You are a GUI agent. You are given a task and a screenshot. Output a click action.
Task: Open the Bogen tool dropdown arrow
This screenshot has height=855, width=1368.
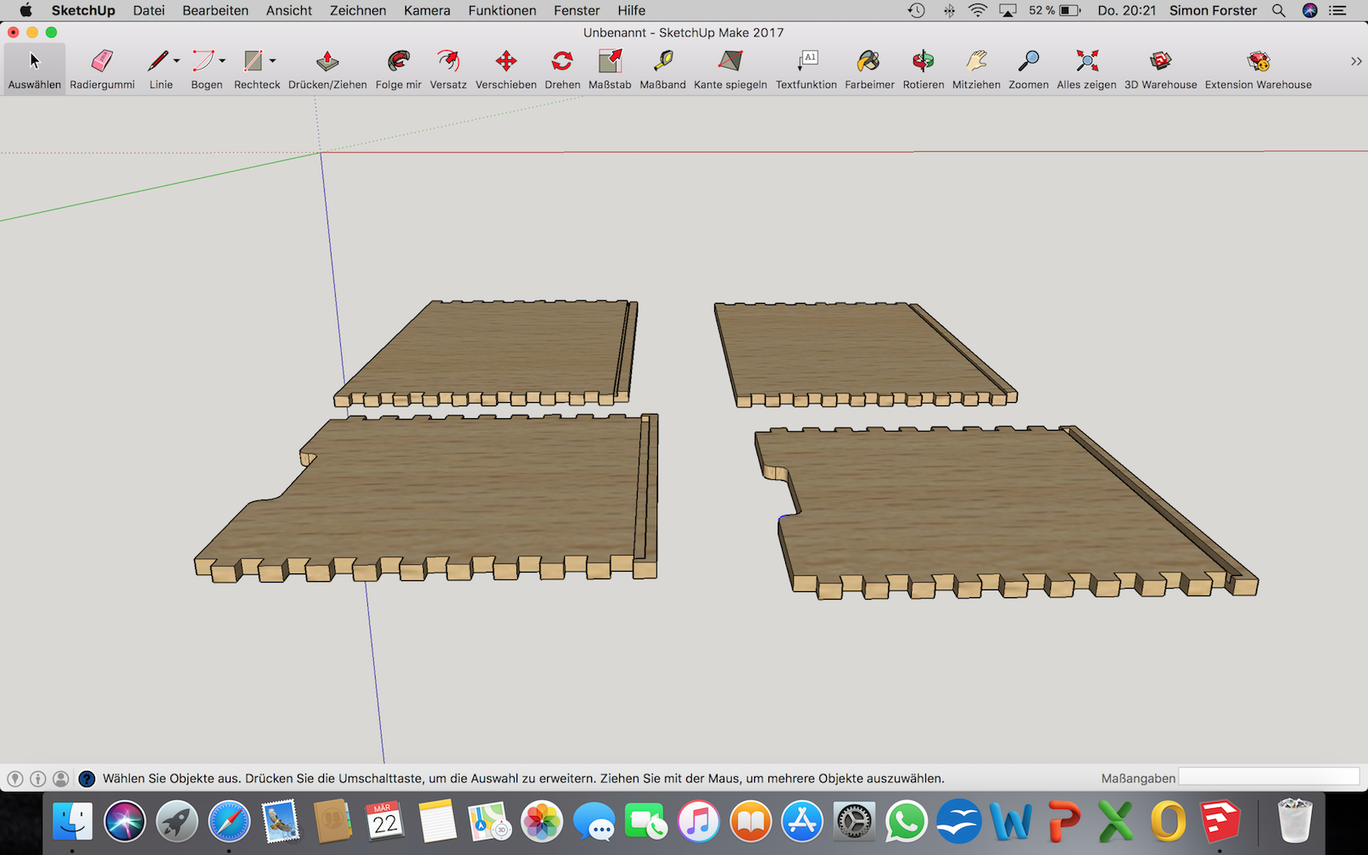(222, 61)
